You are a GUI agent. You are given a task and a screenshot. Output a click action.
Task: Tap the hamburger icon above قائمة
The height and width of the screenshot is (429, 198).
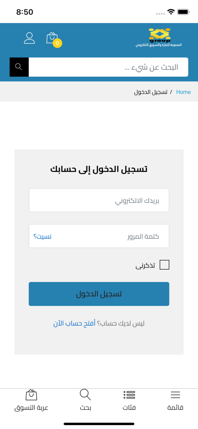click(175, 395)
